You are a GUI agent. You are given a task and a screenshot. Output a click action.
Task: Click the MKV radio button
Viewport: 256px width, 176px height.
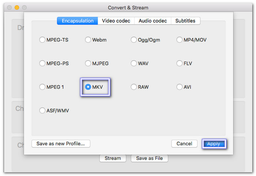pyautogui.click(x=88, y=87)
